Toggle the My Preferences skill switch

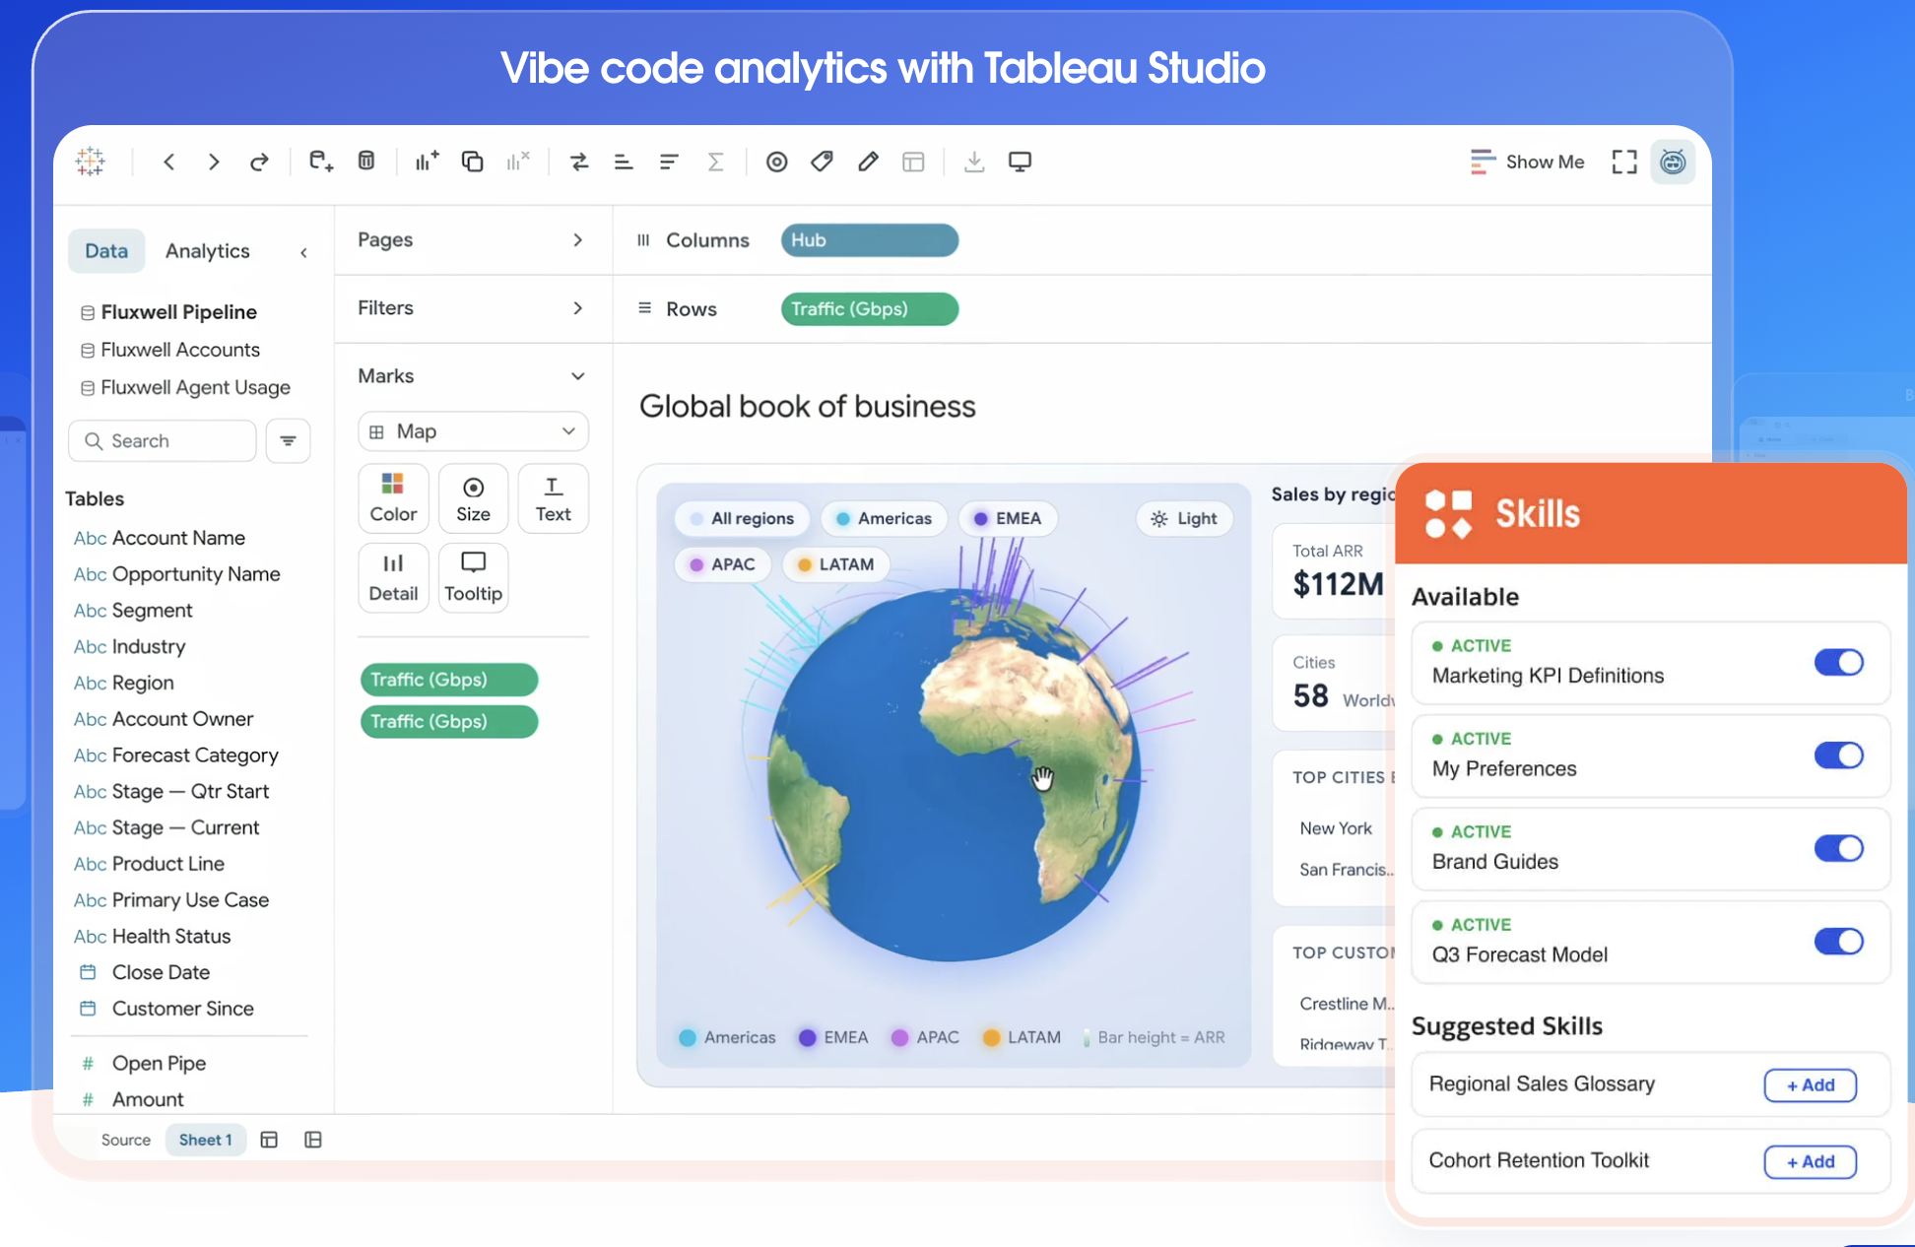click(x=1838, y=755)
